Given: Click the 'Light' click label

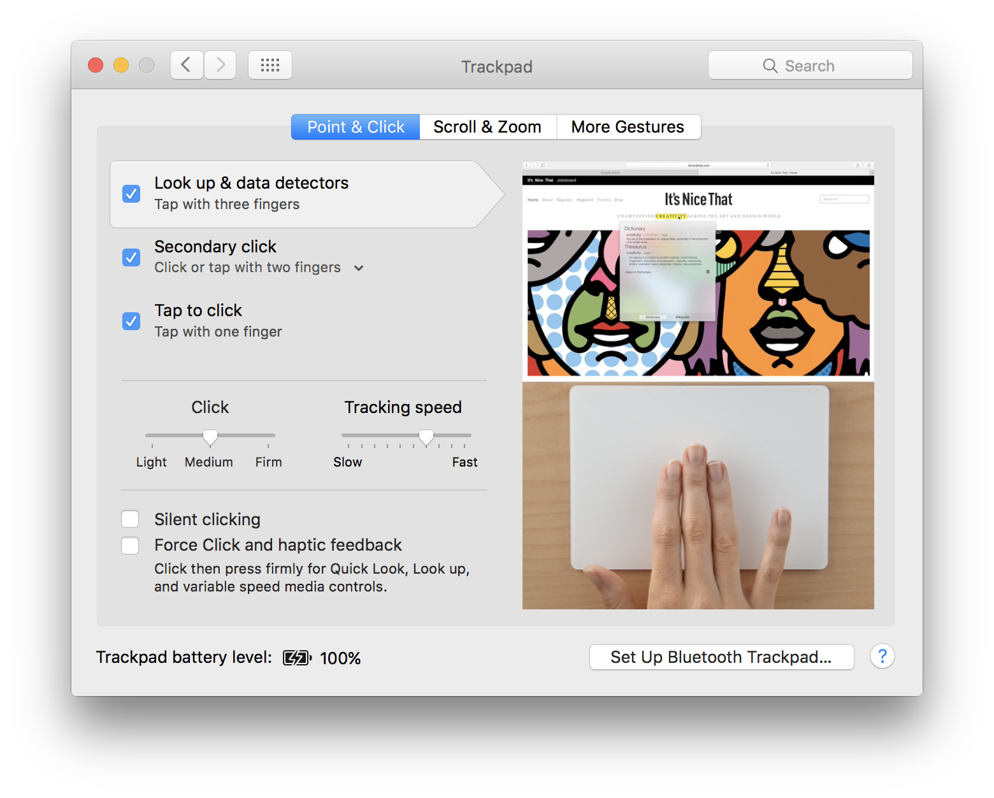Looking at the screenshot, I should 152,462.
